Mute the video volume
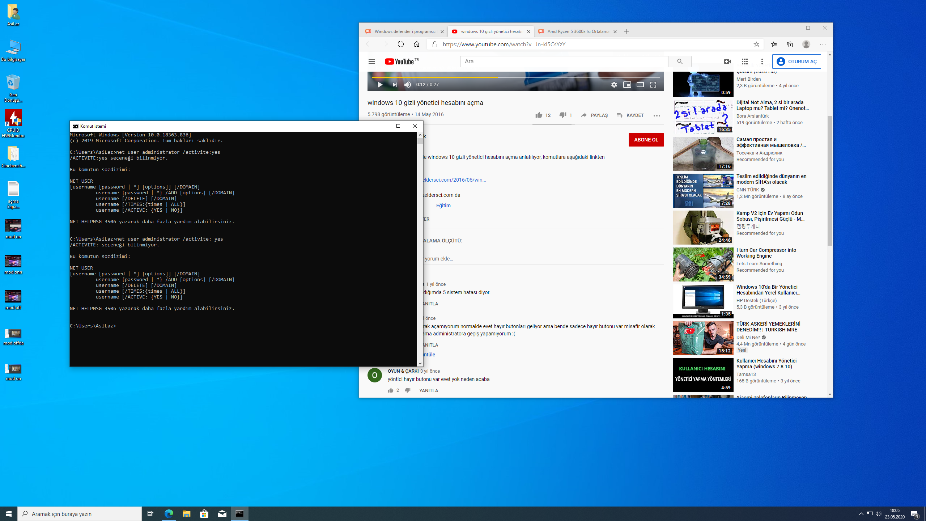The height and width of the screenshot is (521, 926). 408,85
